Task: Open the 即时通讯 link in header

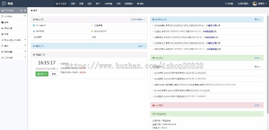Action: pos(243,3)
